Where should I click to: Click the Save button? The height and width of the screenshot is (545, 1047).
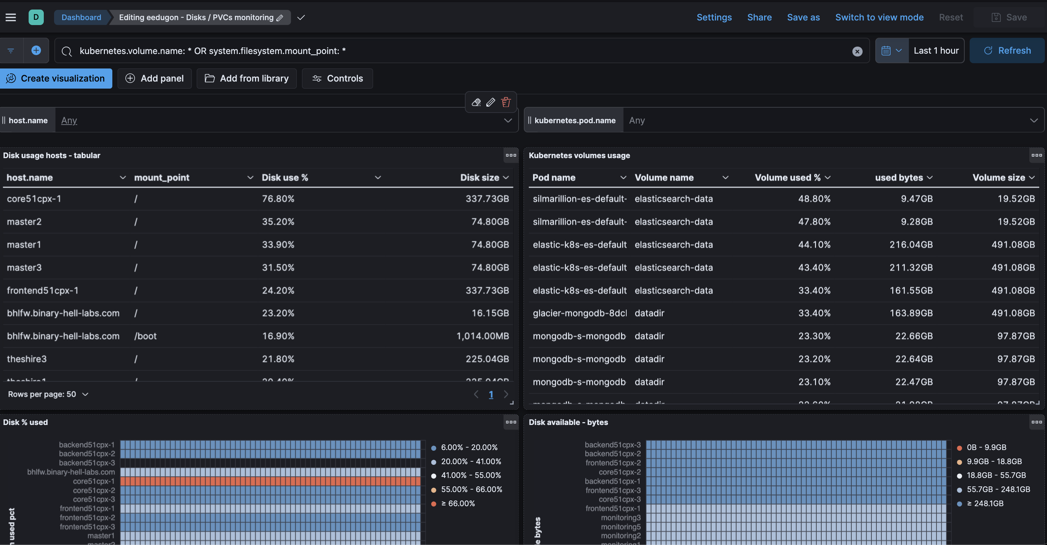pyautogui.click(x=1009, y=17)
